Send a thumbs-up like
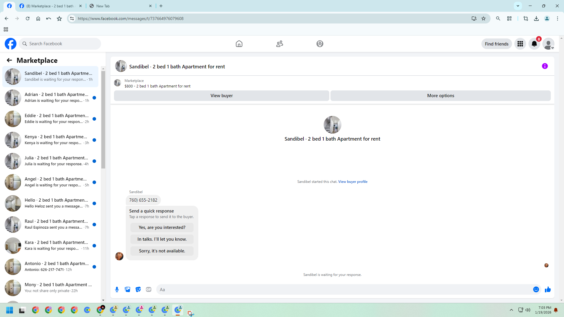The height and width of the screenshot is (317, 564). coord(548,289)
